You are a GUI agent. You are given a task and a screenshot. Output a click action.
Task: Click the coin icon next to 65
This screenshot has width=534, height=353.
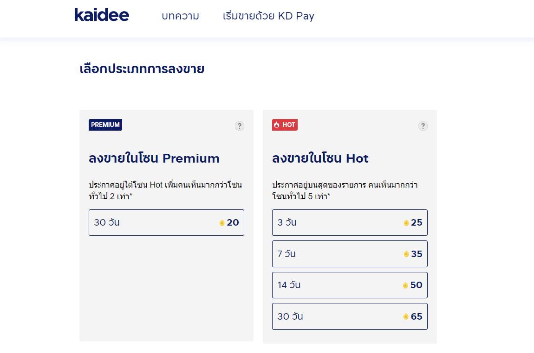406,317
